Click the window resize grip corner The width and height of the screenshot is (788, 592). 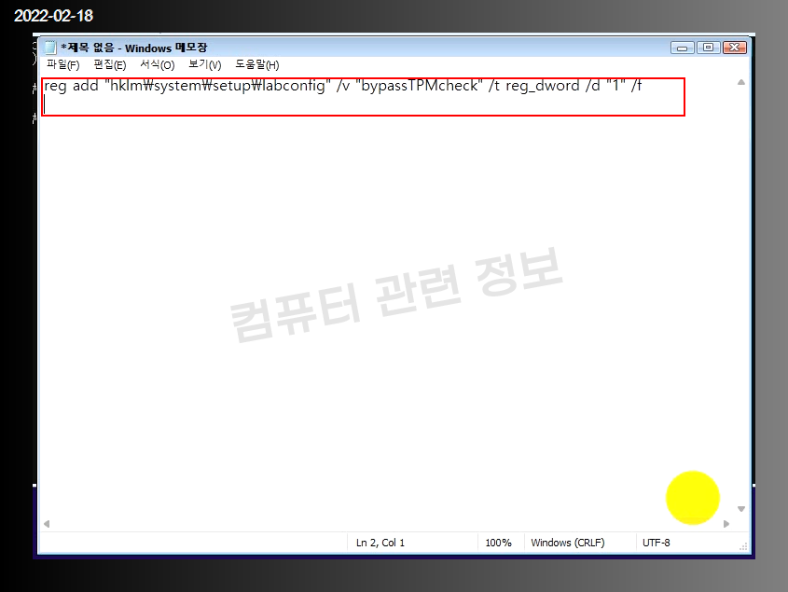744,546
